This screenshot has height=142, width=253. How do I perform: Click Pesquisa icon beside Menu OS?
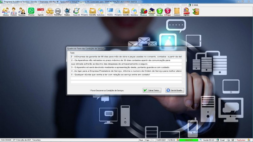tap(84, 12)
